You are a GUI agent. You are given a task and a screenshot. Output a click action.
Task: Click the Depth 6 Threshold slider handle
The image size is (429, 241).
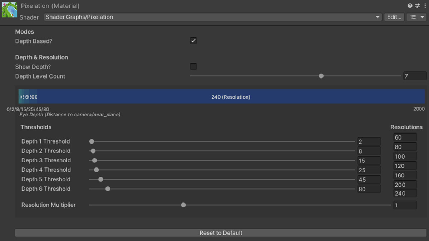(x=108, y=189)
